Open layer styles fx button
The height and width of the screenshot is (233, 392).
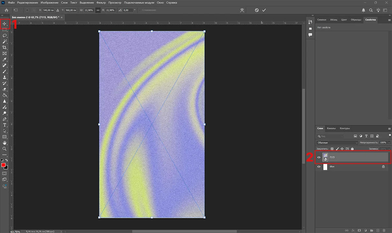(x=353, y=230)
